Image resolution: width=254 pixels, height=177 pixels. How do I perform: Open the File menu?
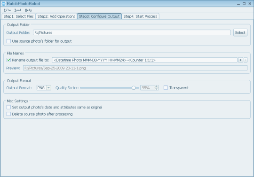coord(7,10)
